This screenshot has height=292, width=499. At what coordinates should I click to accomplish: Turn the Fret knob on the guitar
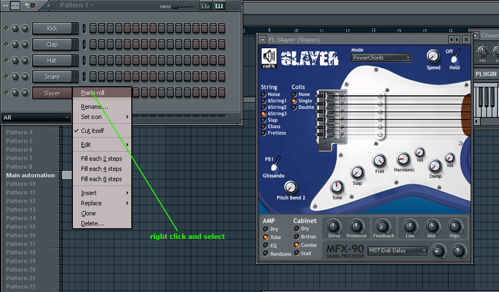pos(379,161)
